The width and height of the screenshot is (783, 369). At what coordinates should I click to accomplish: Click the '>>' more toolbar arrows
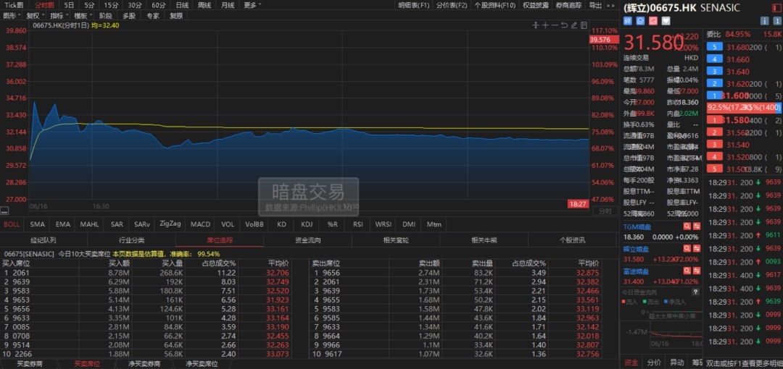click(610, 6)
